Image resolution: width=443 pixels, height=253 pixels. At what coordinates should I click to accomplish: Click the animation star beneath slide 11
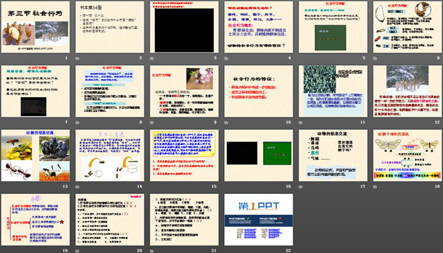click(301, 123)
